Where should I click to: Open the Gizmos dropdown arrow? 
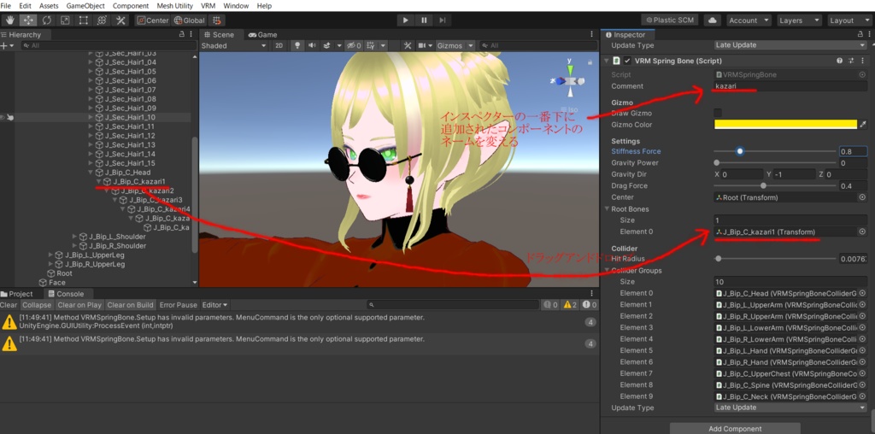471,46
